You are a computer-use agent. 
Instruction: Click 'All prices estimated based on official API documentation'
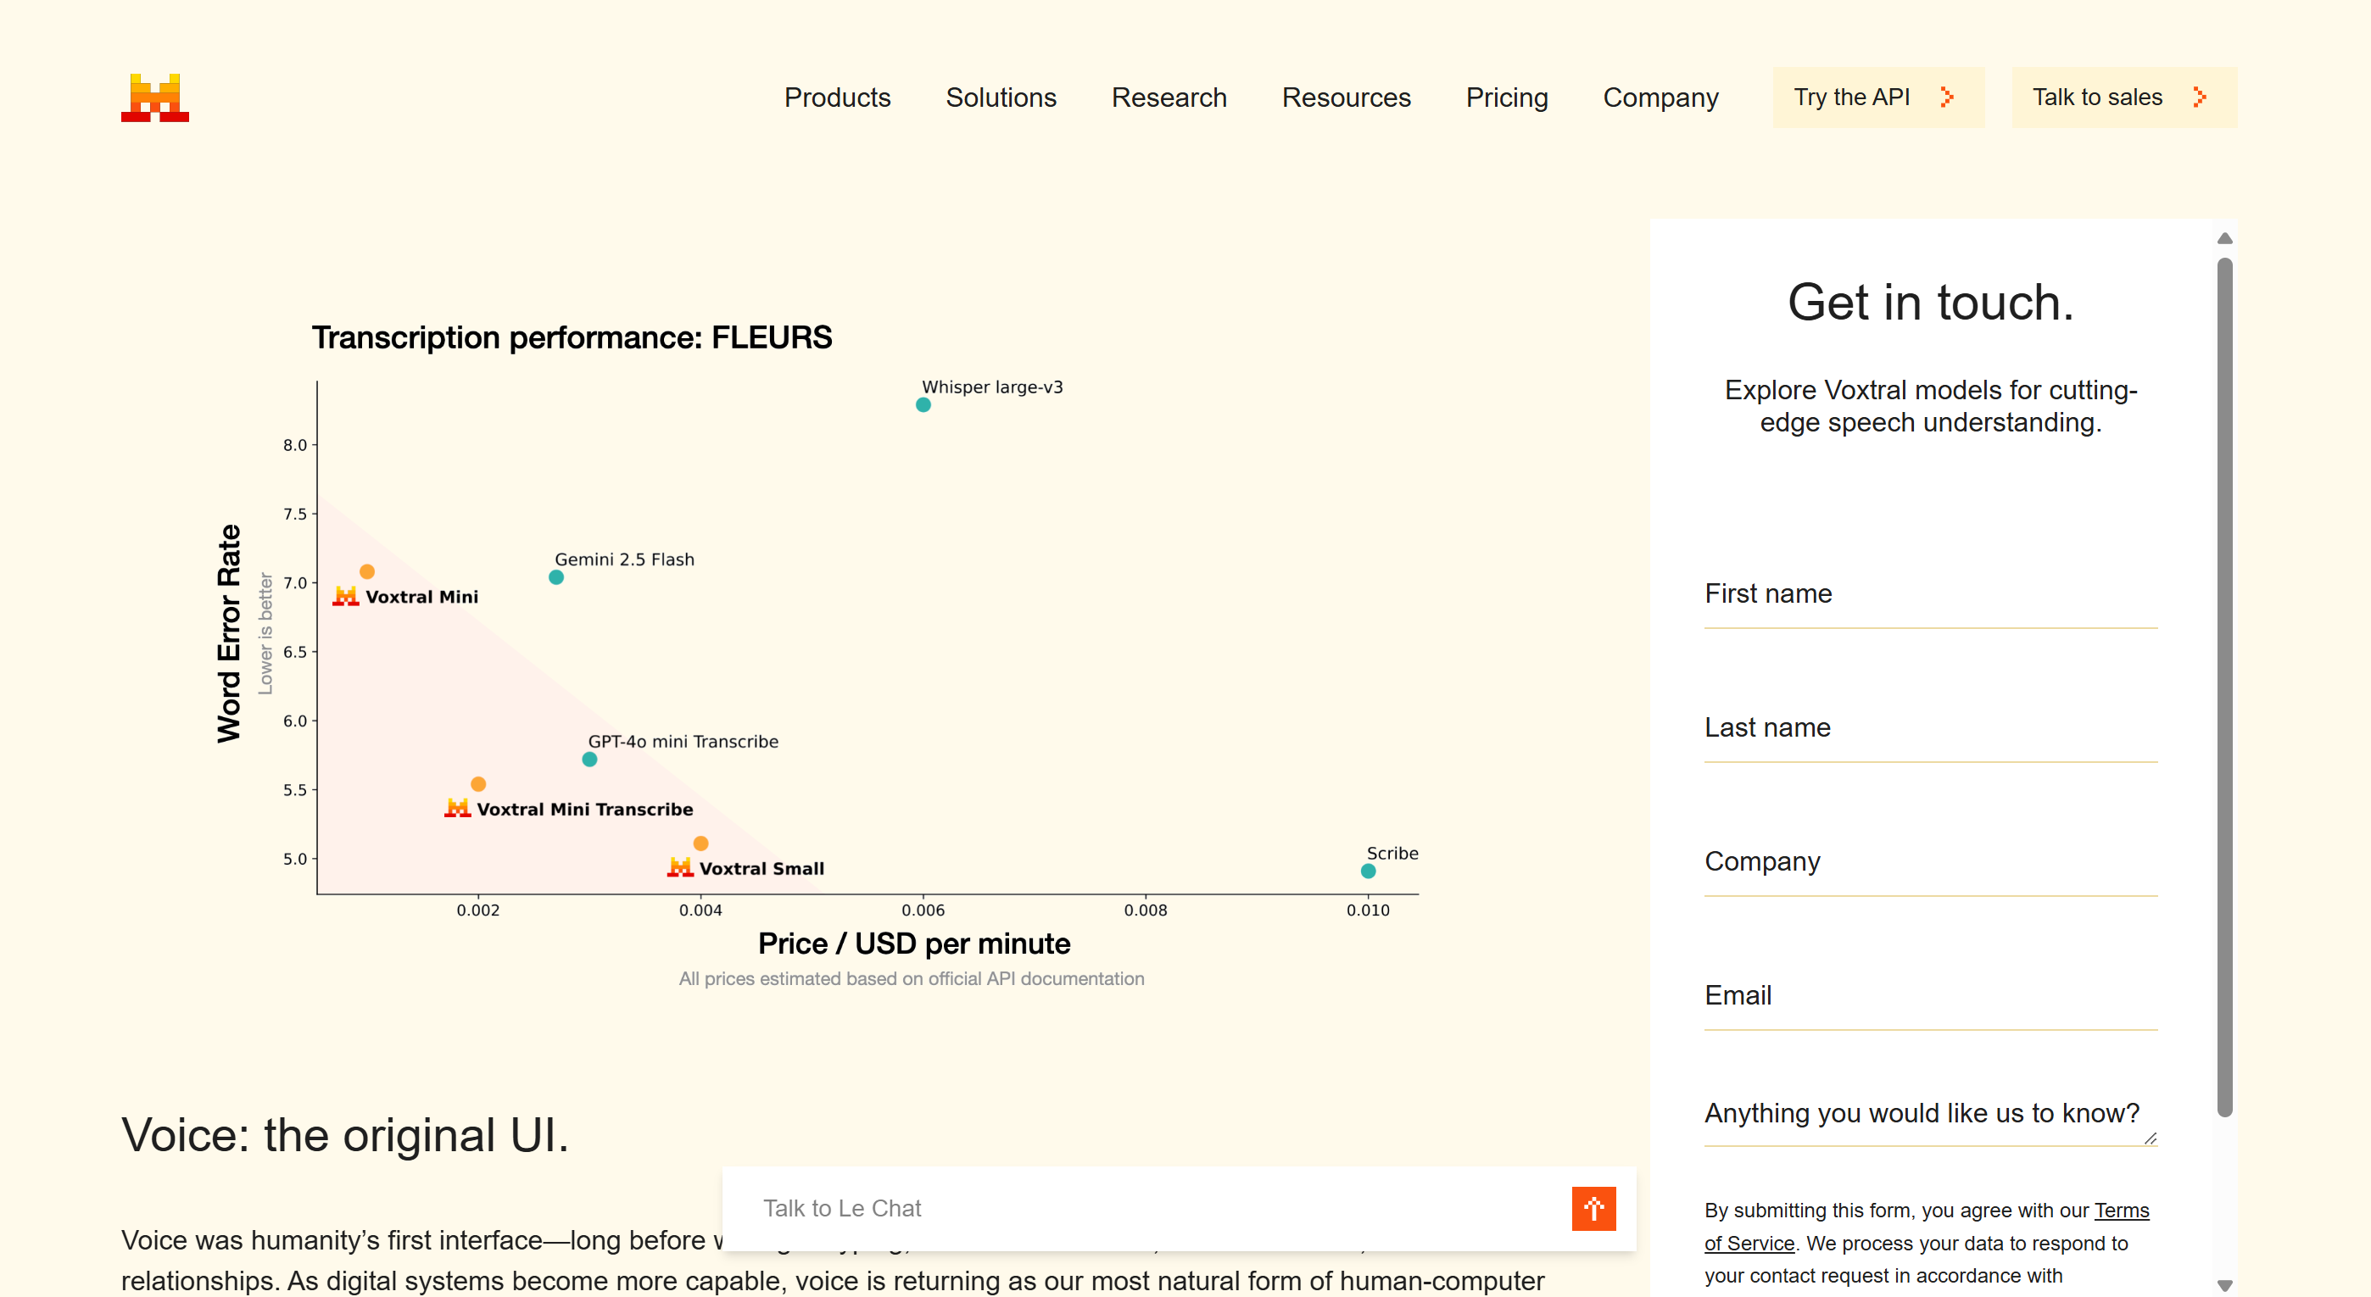point(912,980)
